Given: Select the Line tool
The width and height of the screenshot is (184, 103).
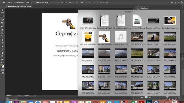Looking at the screenshot, I should [3, 49].
